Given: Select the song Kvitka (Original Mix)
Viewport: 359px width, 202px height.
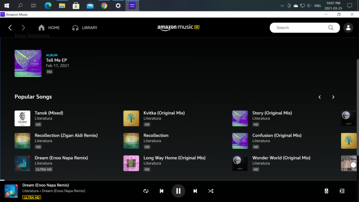Looking at the screenshot, I should coord(164,113).
